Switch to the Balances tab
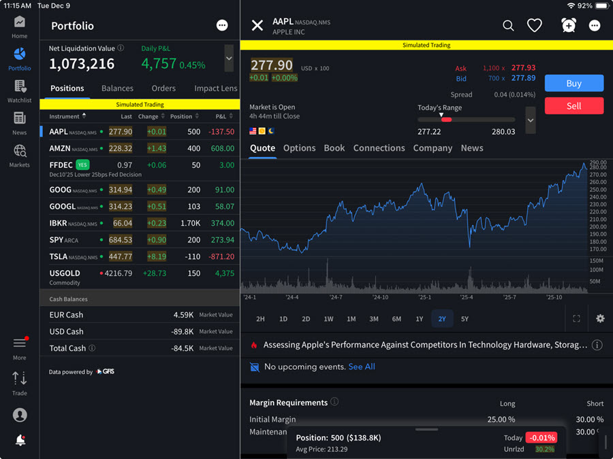Viewport: 613px width, 459px height. coord(117,88)
